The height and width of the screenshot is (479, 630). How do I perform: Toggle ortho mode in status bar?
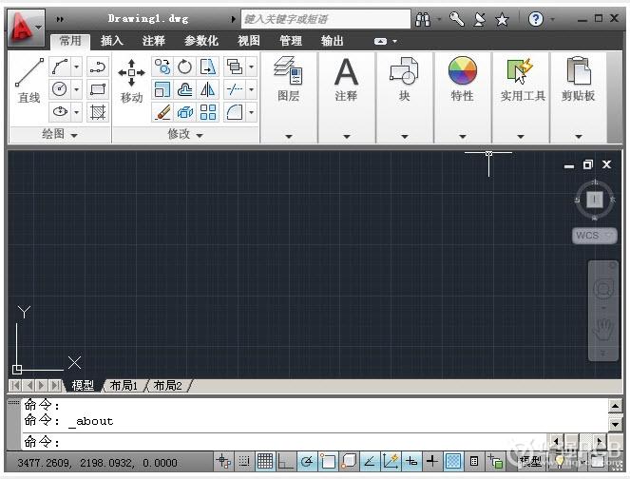click(x=286, y=462)
